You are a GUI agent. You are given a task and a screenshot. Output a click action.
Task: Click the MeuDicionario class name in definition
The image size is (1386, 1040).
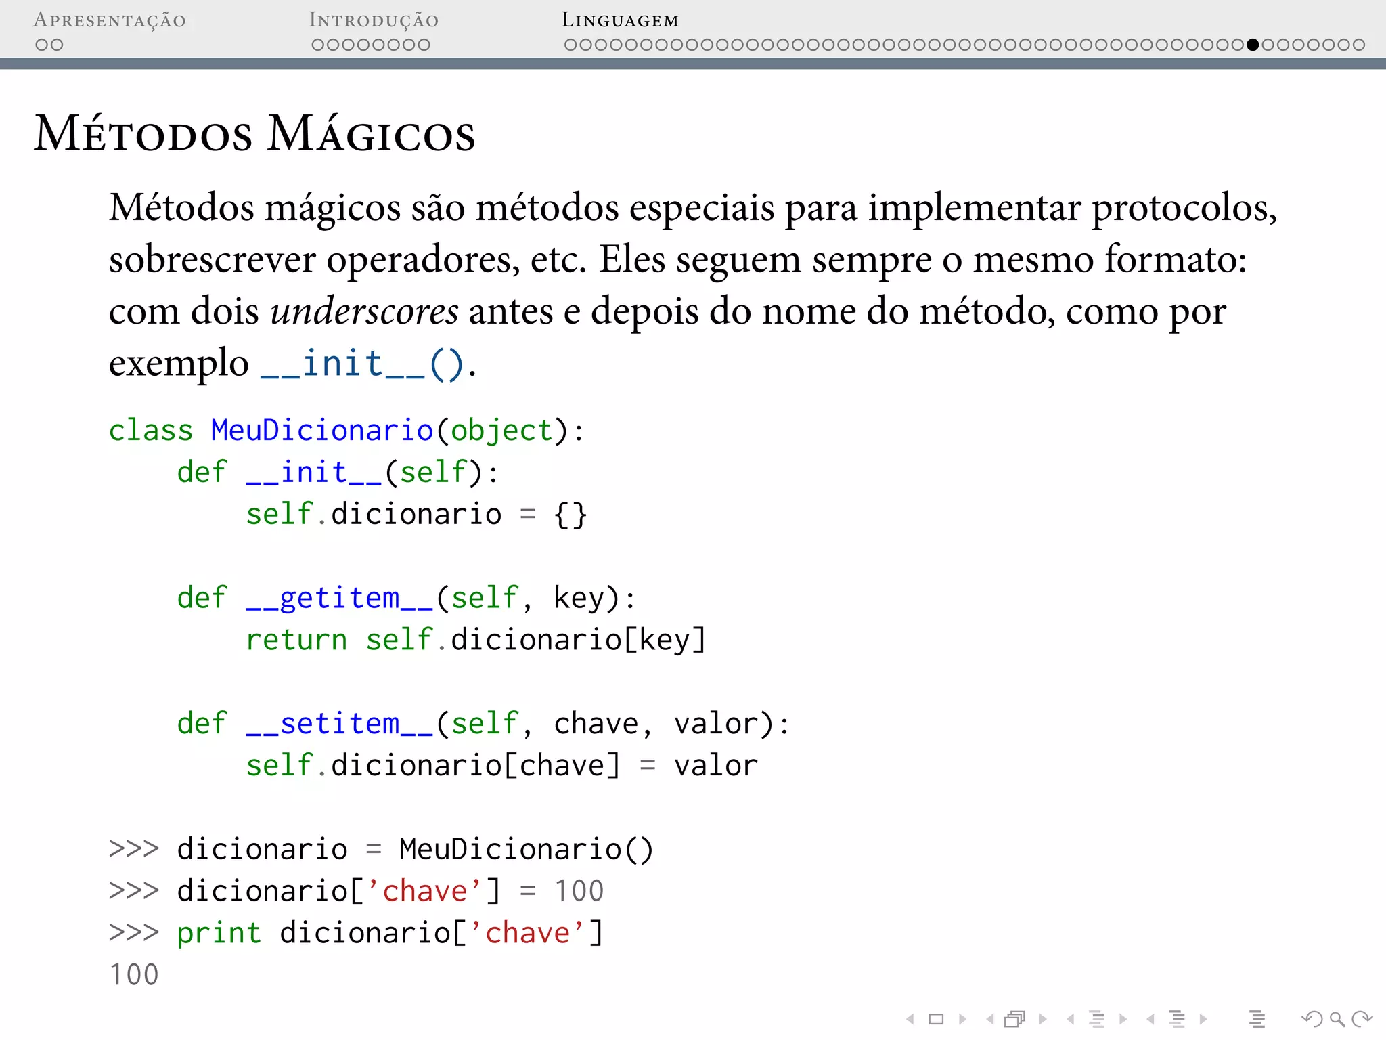click(x=322, y=431)
